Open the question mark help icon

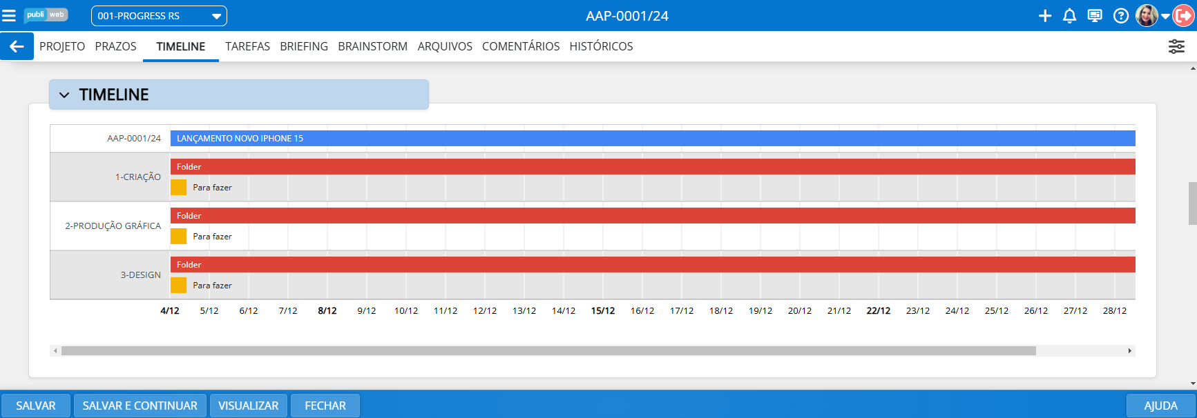1121,16
